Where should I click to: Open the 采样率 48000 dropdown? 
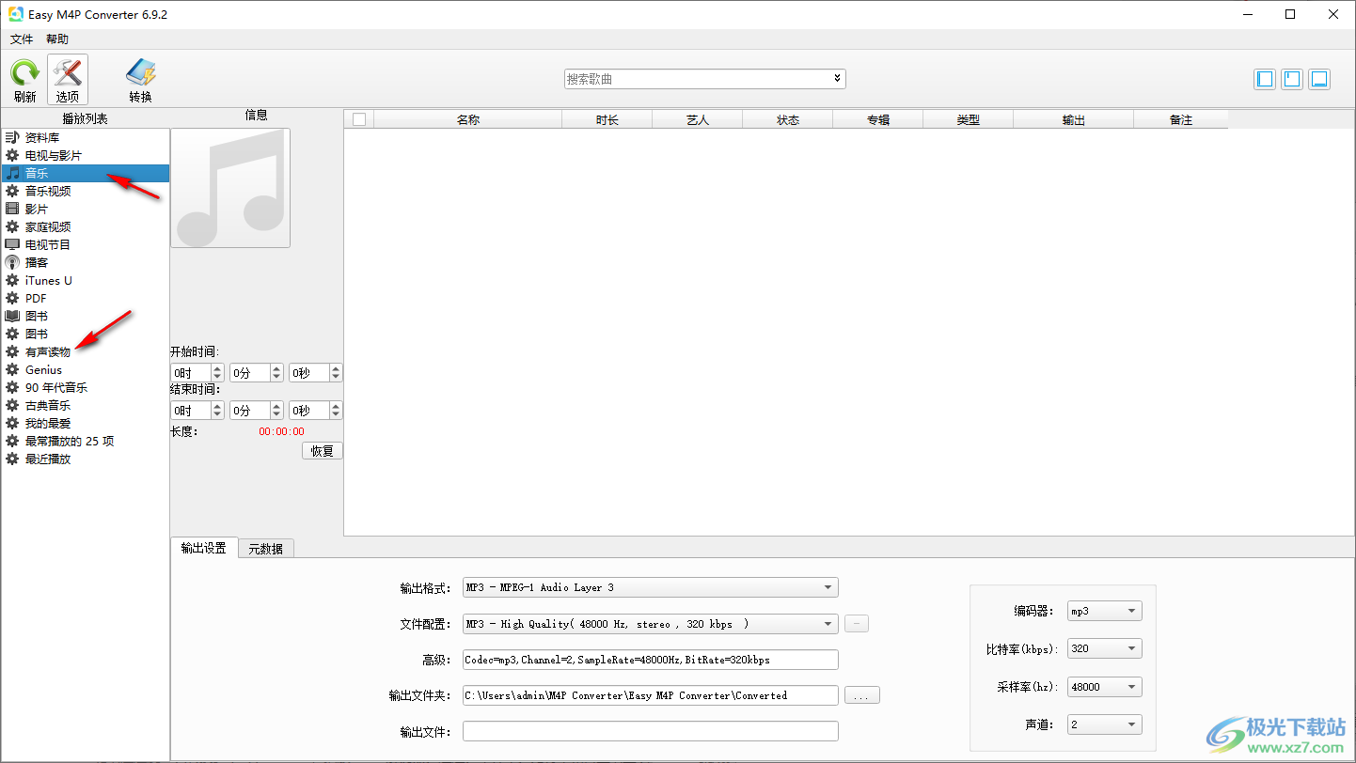[x=1105, y=687]
